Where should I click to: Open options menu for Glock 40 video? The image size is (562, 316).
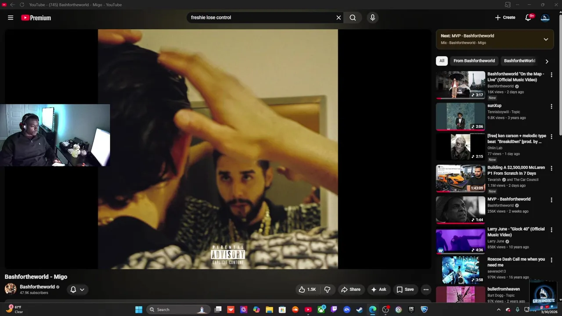[x=551, y=230]
